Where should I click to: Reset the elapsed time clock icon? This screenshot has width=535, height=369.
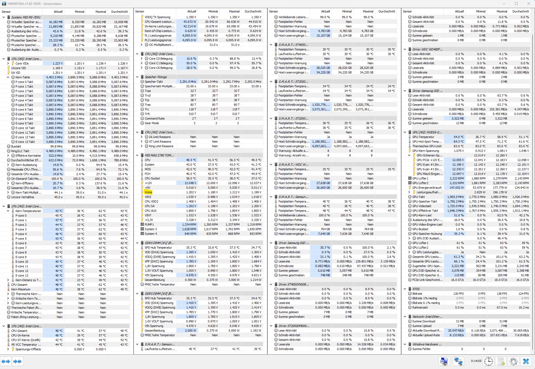(488, 361)
